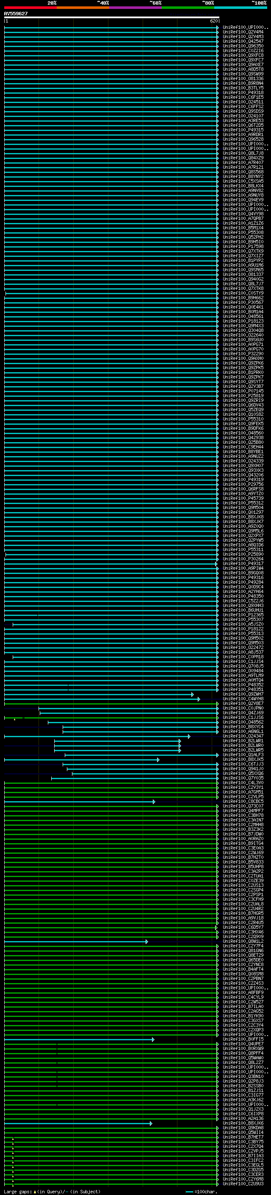271x1195 pixels.
Task: Select hit label UniRef100_P55308
Action: 243,232
